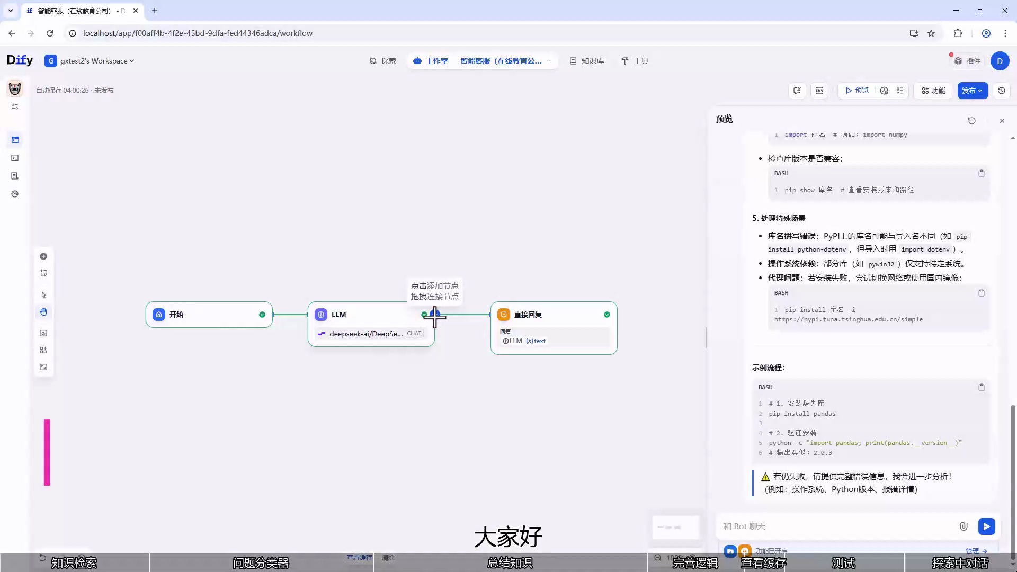Viewport: 1017px width, 572px height.
Task: Open the 插件 plugins button
Action: pyautogui.click(x=968, y=61)
